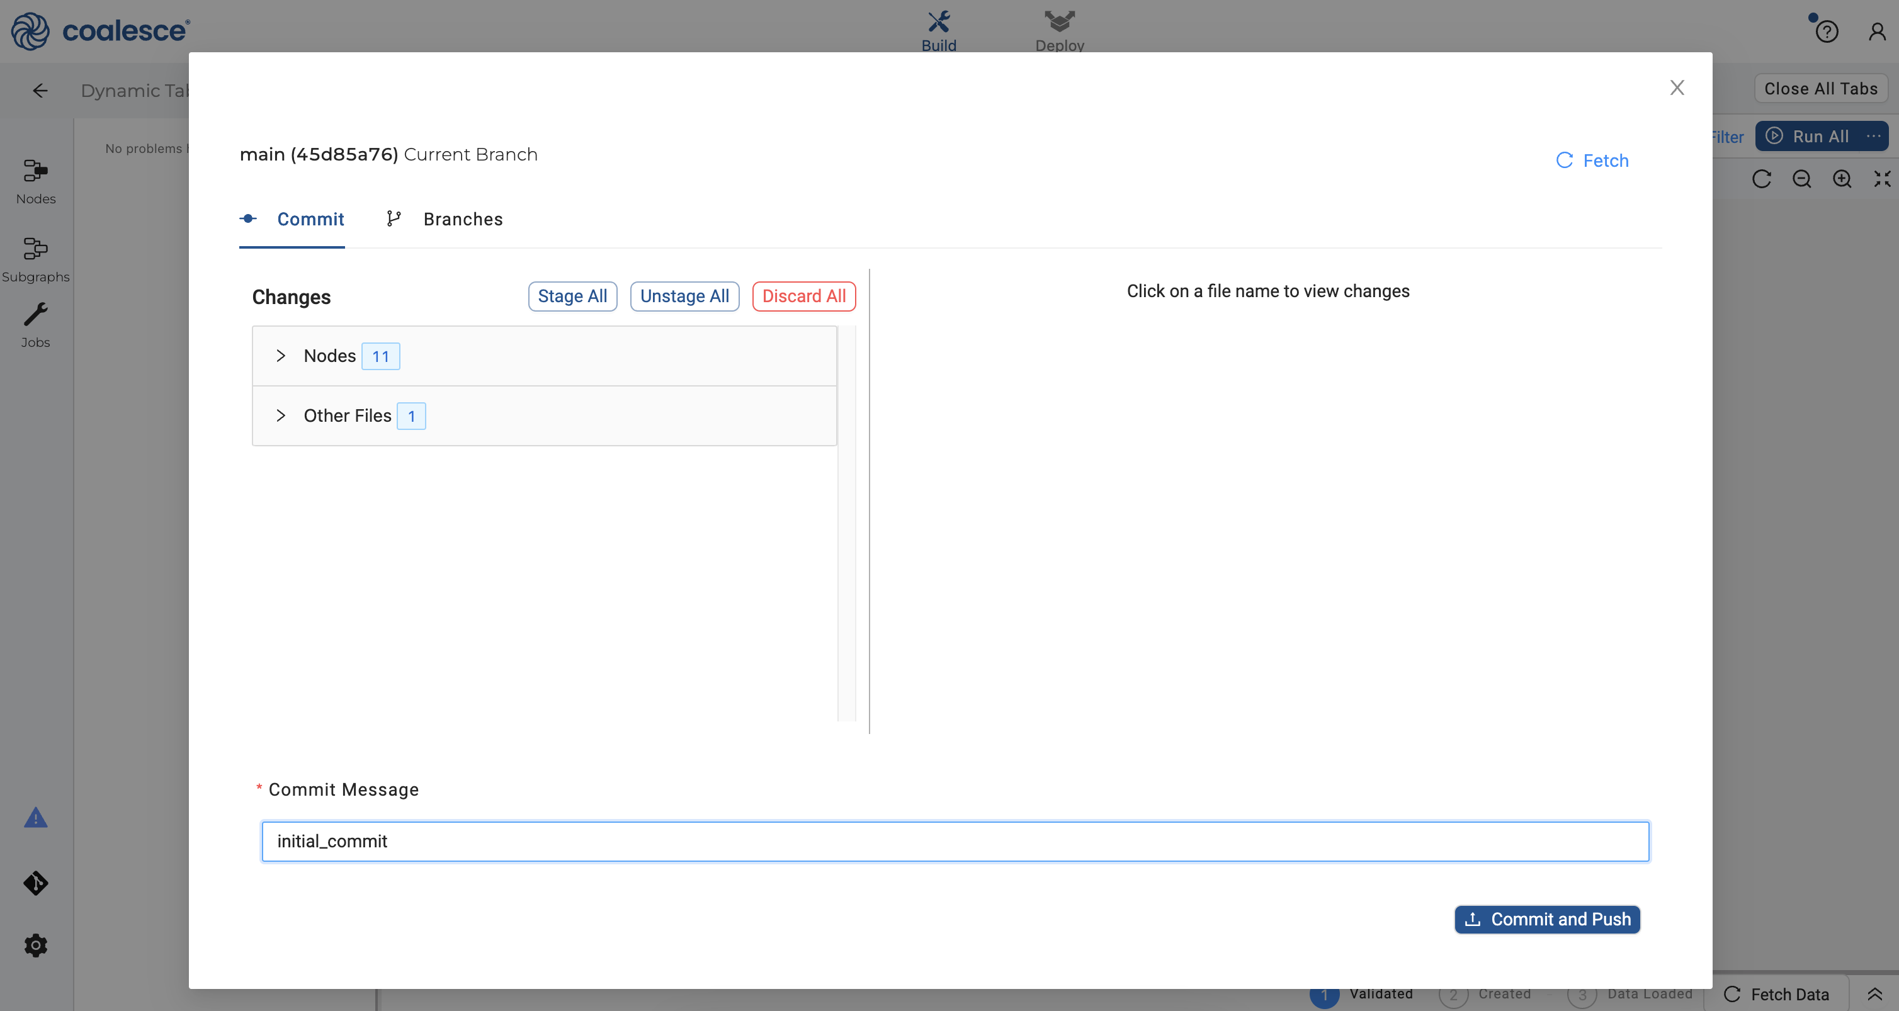Expand the Nodes changes group
The width and height of the screenshot is (1899, 1011).
[x=281, y=356]
